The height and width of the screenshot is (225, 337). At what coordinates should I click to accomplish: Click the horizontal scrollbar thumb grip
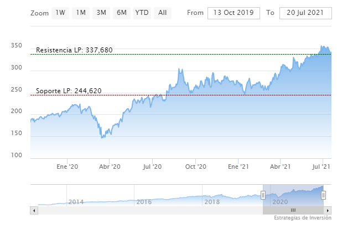(293, 210)
